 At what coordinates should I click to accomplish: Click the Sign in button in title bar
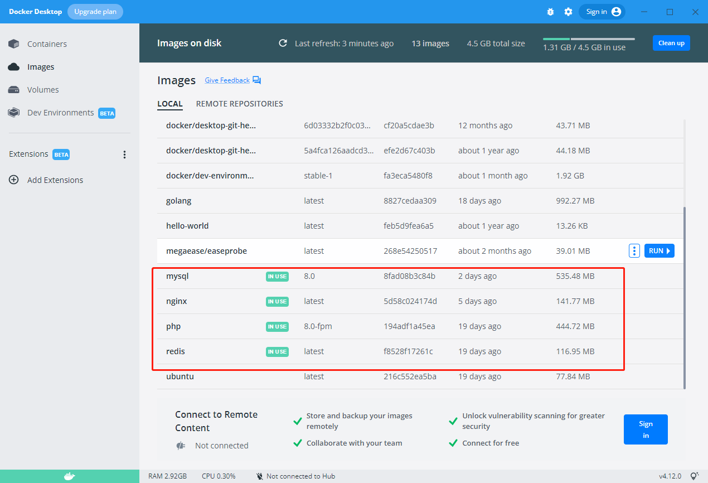602,12
